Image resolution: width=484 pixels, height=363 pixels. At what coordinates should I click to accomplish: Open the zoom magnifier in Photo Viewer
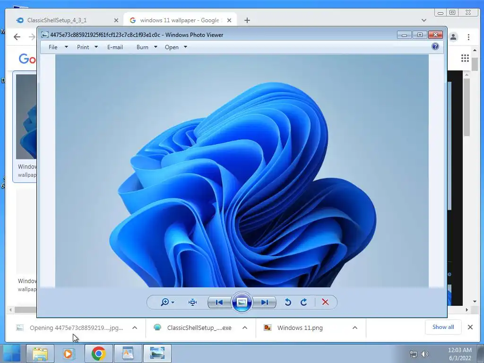click(165, 302)
